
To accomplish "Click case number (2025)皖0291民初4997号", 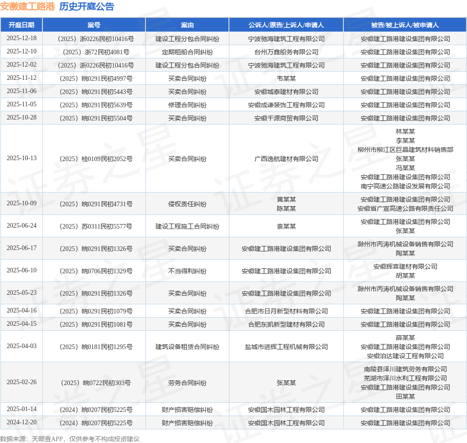I will pyautogui.click(x=96, y=78).
